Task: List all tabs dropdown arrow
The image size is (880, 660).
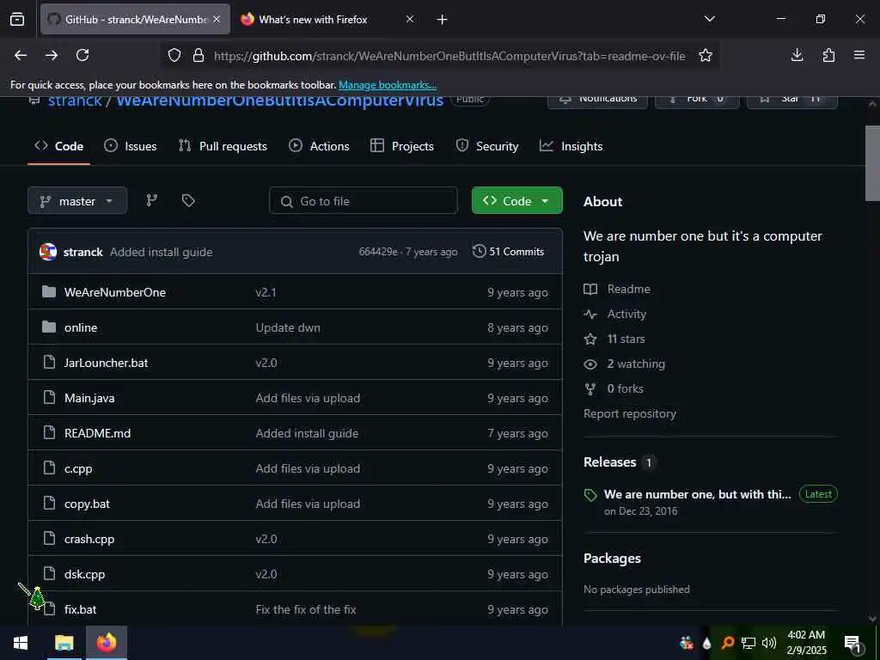Action: 710,19
